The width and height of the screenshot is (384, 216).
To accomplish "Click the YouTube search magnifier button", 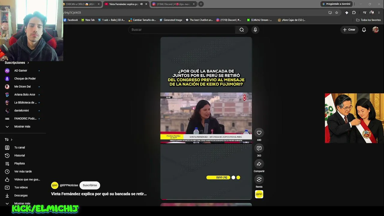I will coord(241,30).
